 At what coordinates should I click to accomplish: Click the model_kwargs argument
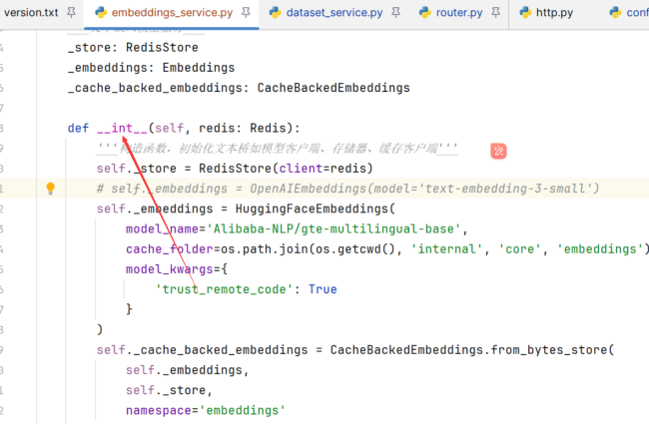tap(170, 269)
